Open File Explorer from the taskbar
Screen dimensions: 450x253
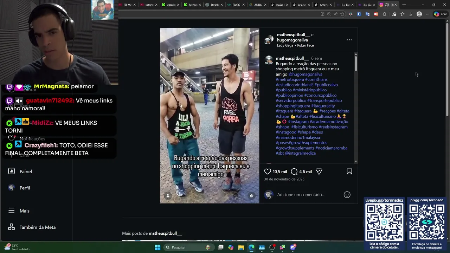click(x=241, y=247)
